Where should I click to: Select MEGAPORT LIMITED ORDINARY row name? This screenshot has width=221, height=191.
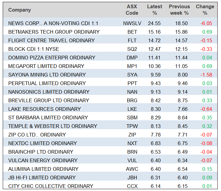pos(46,66)
